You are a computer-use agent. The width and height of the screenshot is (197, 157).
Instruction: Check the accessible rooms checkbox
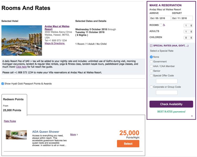161,25
